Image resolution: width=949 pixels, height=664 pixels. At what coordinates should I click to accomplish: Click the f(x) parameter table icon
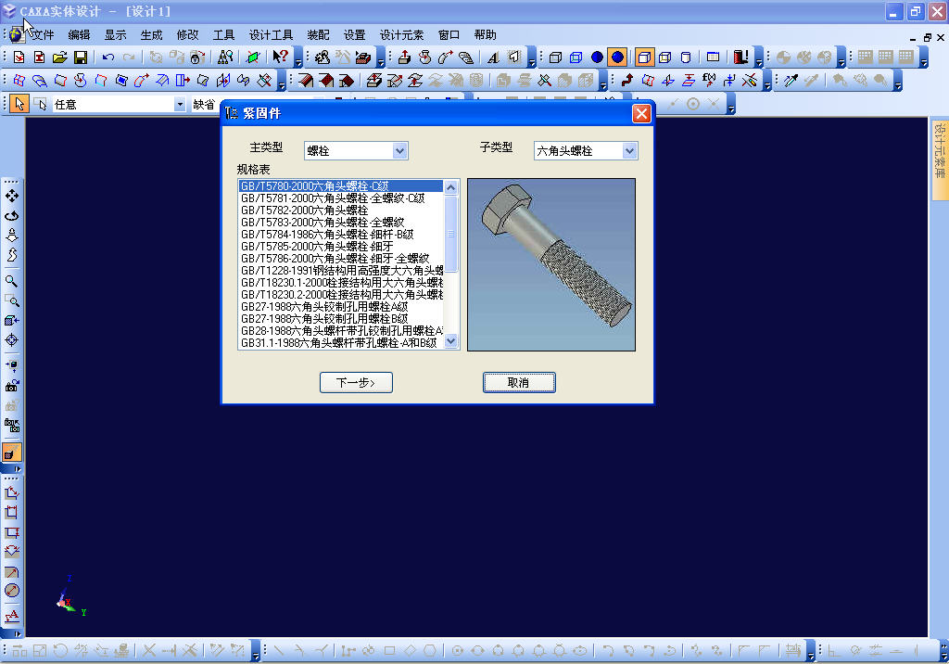[x=709, y=80]
